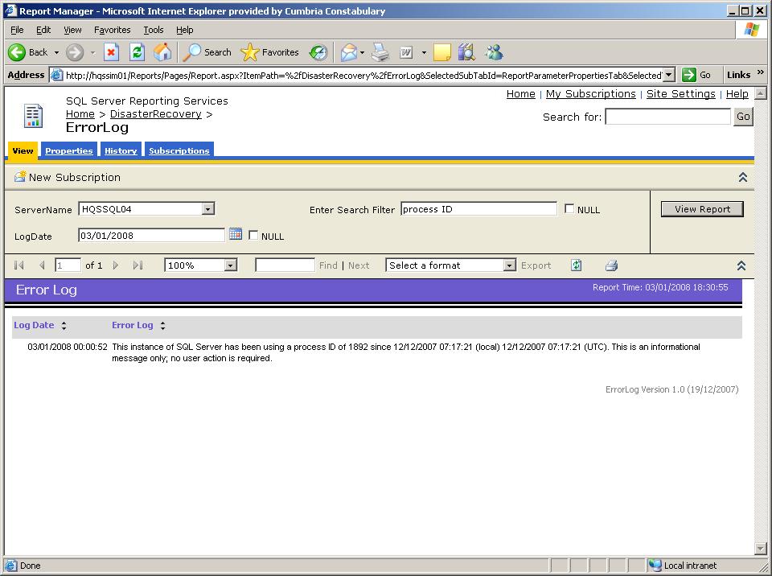
Task: Click the vertical scrollbar down arrow
Action: point(761,548)
